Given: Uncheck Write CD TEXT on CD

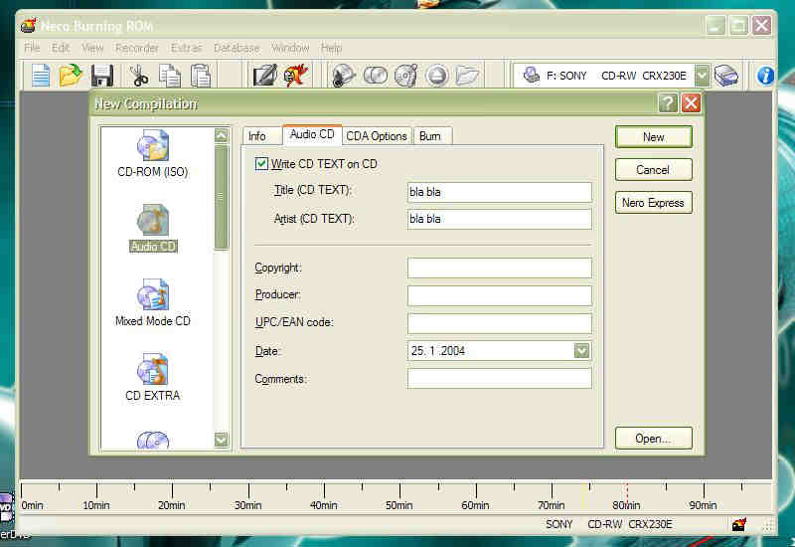Looking at the screenshot, I should [x=262, y=164].
